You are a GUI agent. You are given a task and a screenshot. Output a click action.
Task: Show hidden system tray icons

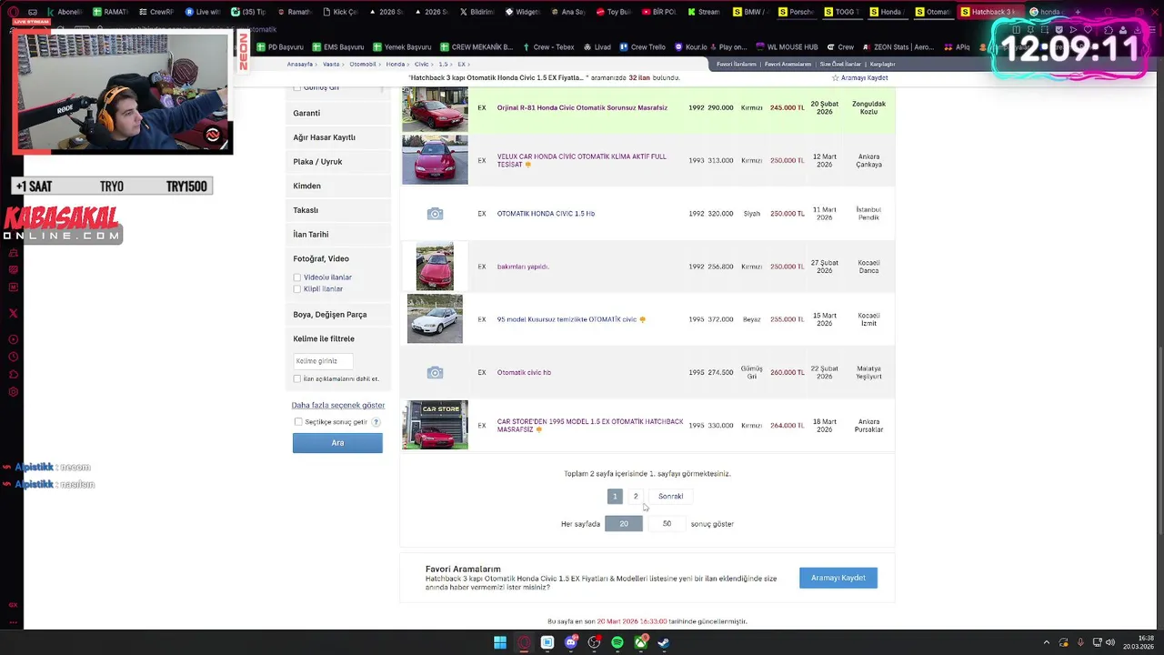coord(1046,642)
